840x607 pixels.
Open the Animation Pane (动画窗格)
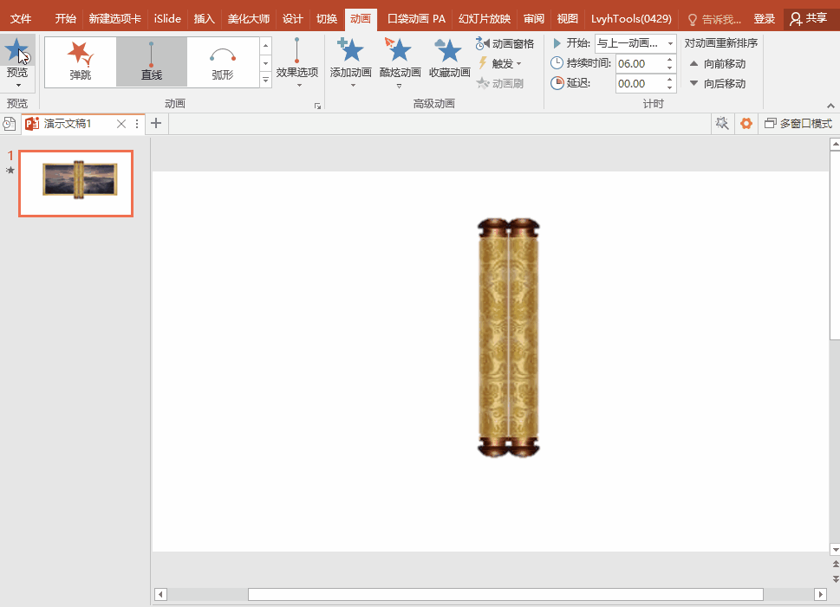point(505,43)
